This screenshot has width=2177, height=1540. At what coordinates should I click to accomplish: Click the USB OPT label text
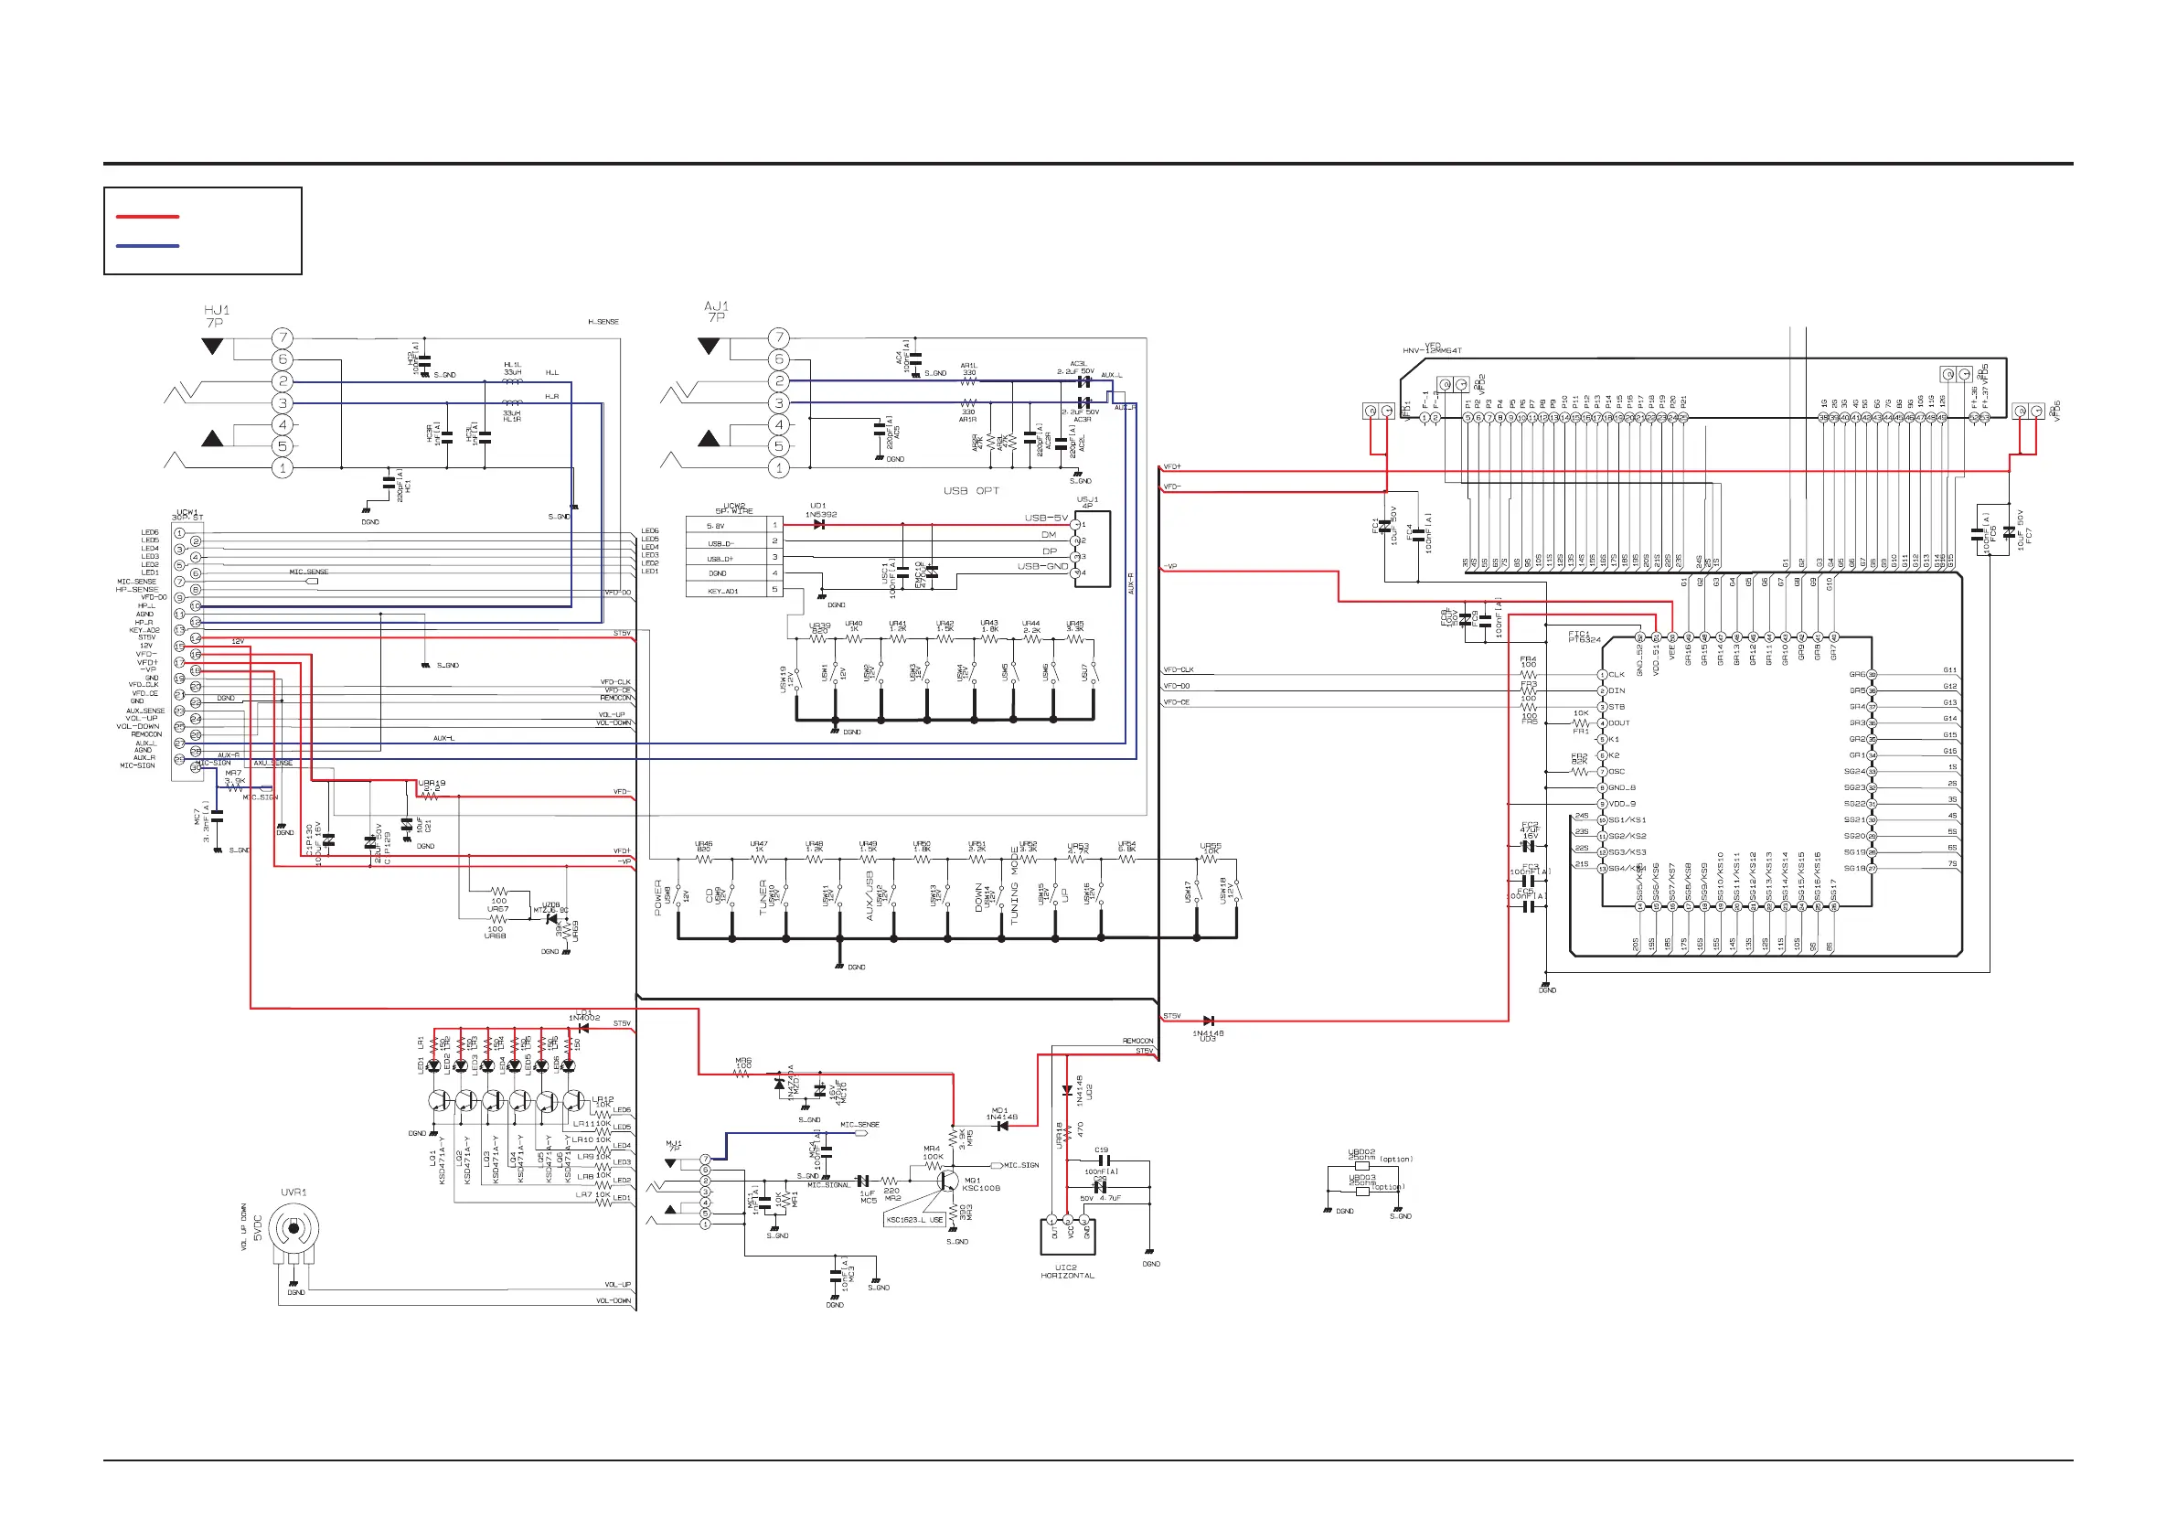(970, 491)
